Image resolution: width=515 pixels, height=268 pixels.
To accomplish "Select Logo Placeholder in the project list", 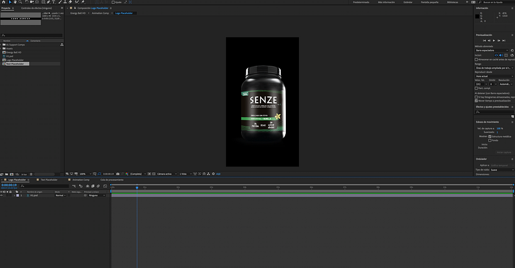I will 15,60.
